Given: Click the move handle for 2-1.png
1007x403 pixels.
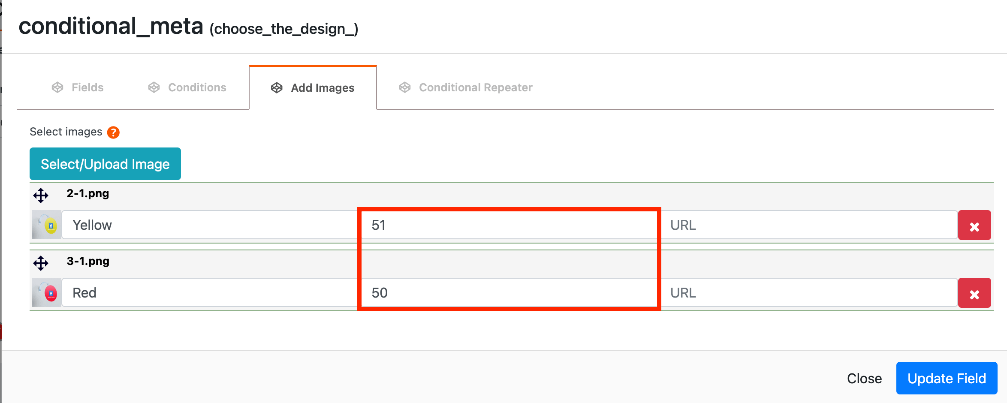Looking at the screenshot, I should [x=41, y=195].
